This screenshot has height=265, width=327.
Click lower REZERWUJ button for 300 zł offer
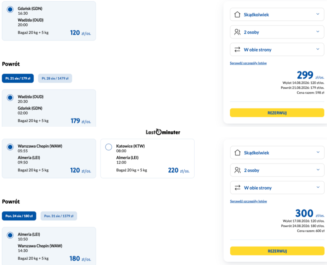[277, 251]
